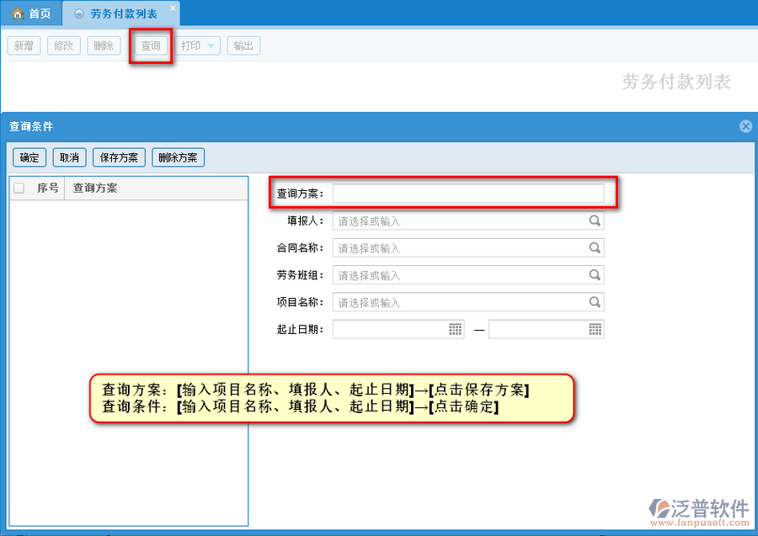The height and width of the screenshot is (536, 758).
Task: Close the 劳务付款列表 tab
Action: (x=173, y=8)
